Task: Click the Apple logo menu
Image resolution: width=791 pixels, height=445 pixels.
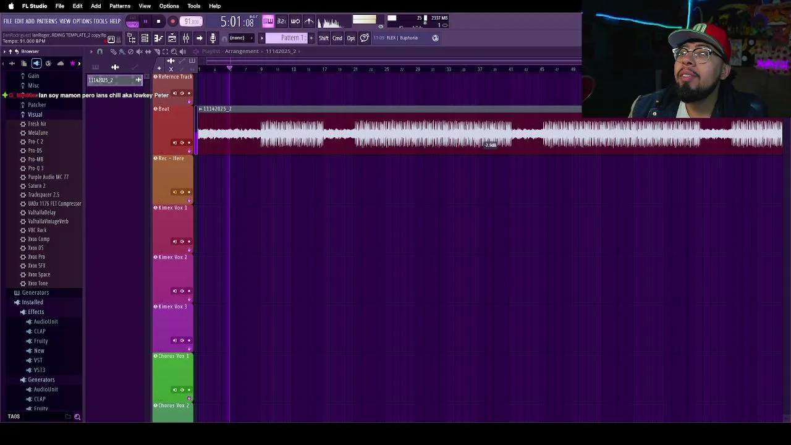Action: [x=11, y=6]
